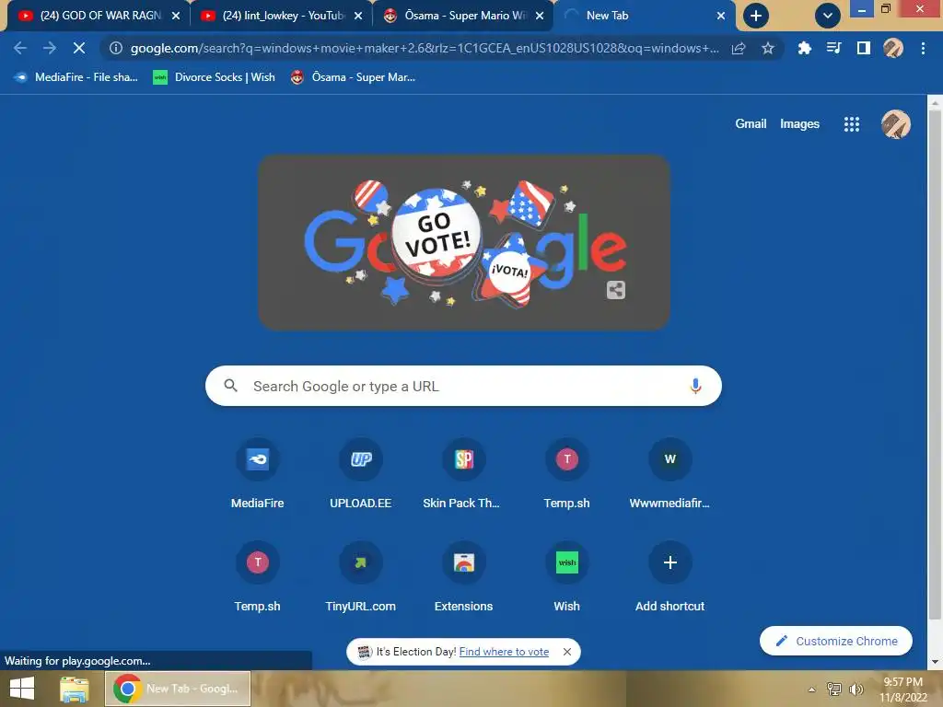The height and width of the screenshot is (707, 943).
Task: Close the lint_lowkey YouTube tab
Action: 358,16
